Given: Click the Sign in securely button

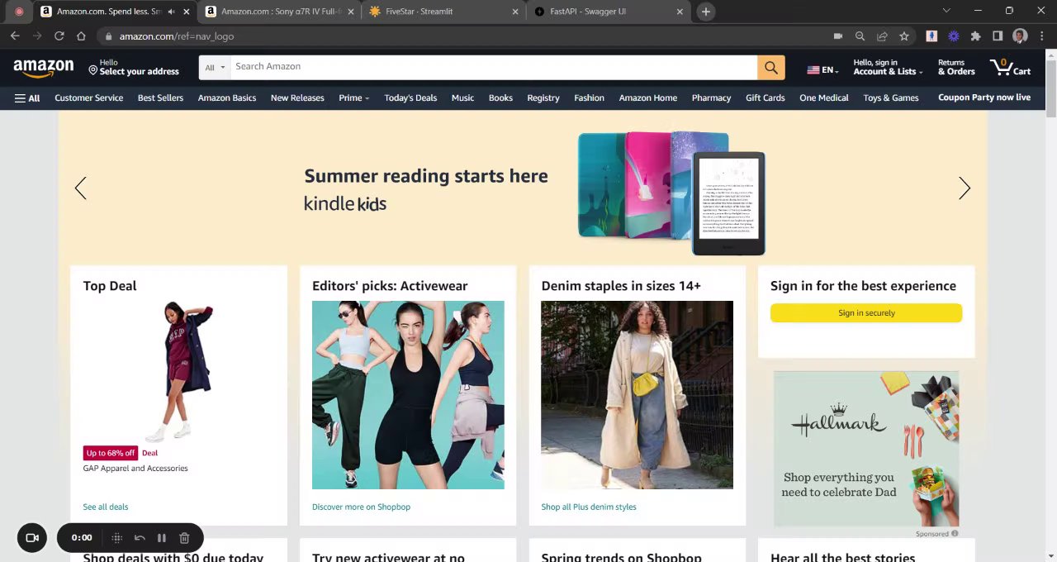Looking at the screenshot, I should point(866,313).
